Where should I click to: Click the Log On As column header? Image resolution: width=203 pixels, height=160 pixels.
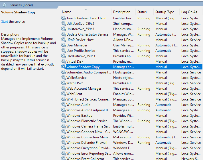pos(189,12)
